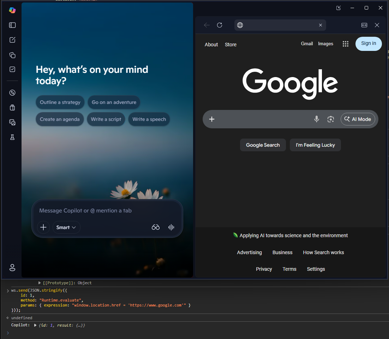
Task: Close the browser side pane
Action: tap(377, 25)
